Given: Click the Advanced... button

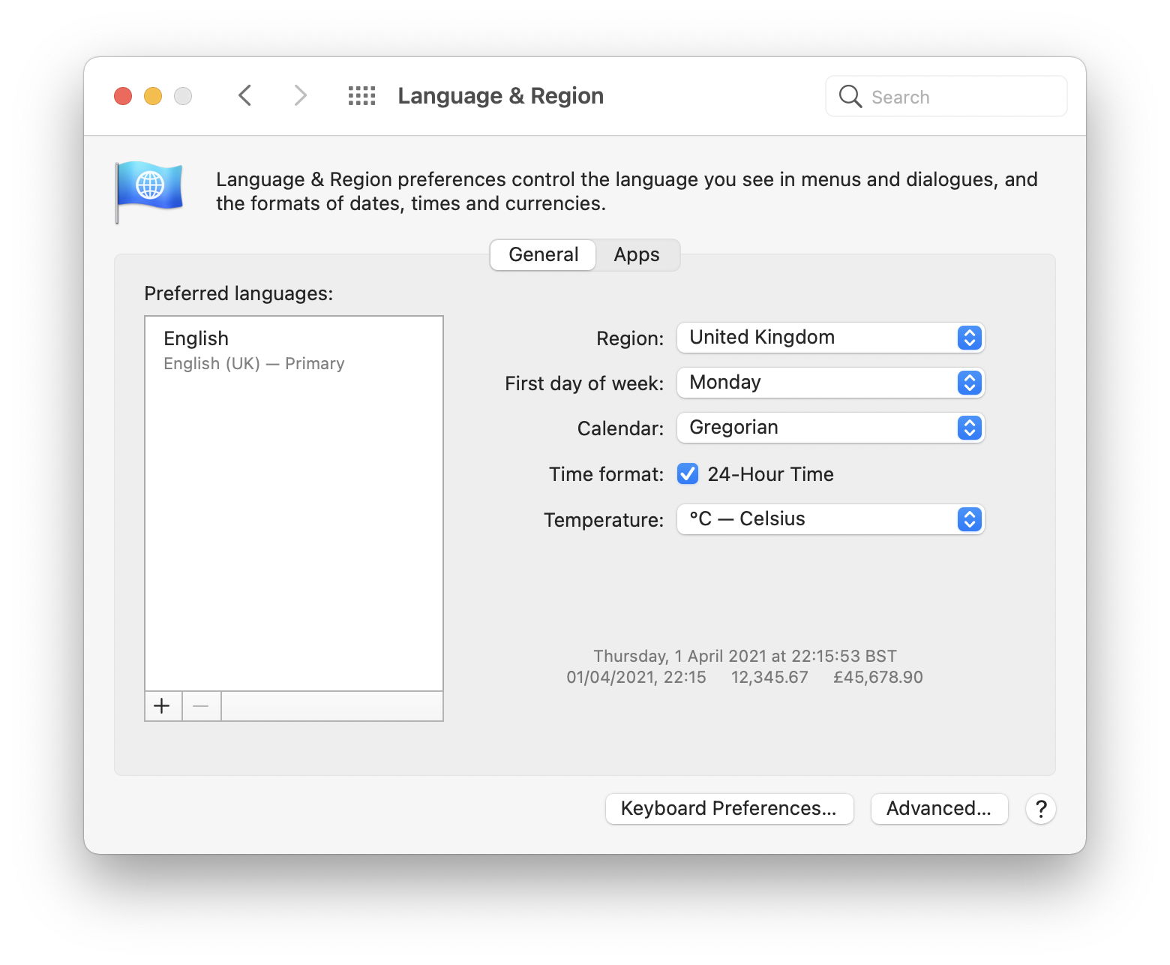Looking at the screenshot, I should point(939,809).
